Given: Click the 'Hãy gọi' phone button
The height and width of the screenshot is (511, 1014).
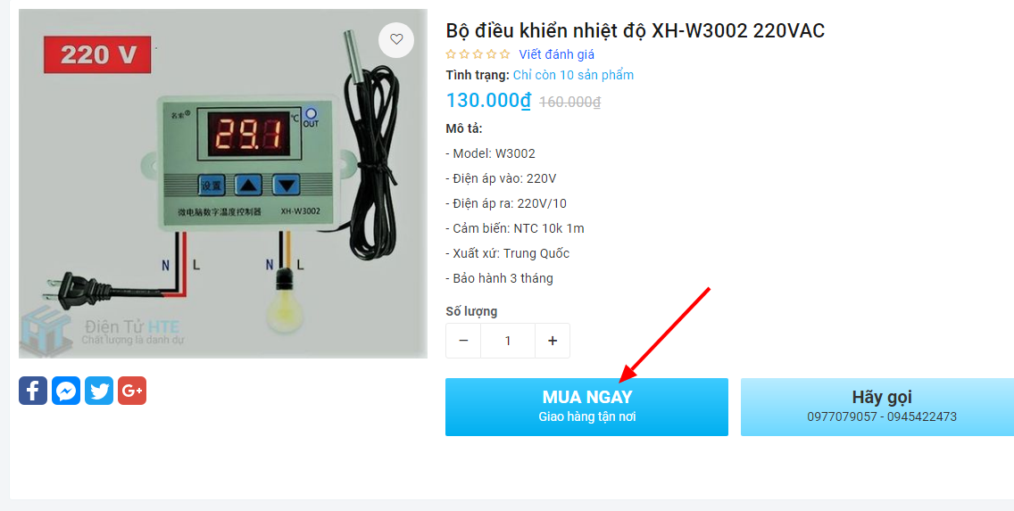Looking at the screenshot, I should click(x=877, y=407).
